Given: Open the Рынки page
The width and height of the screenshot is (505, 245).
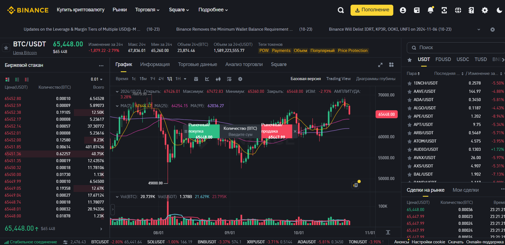Looking at the screenshot, I should coord(120,10).
